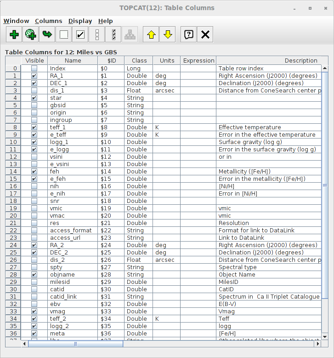Click the Hide All Columns stacked-boxes icon
Screen dimensions: 334x358
point(97,35)
